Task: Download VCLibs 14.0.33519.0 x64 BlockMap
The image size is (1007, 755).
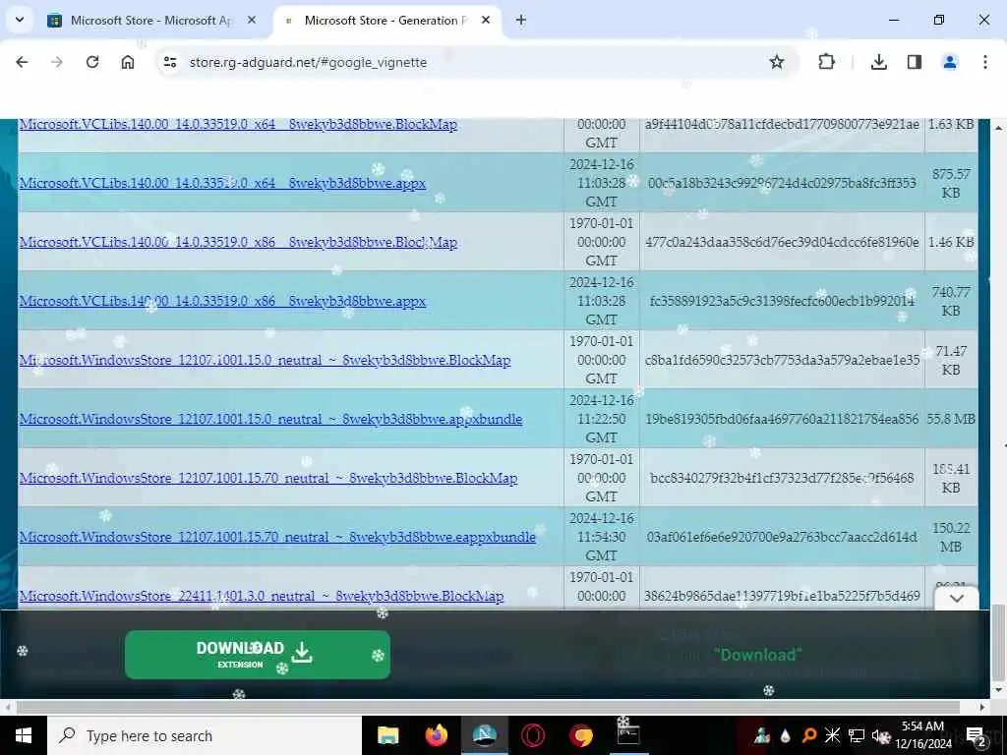Action: click(x=238, y=125)
